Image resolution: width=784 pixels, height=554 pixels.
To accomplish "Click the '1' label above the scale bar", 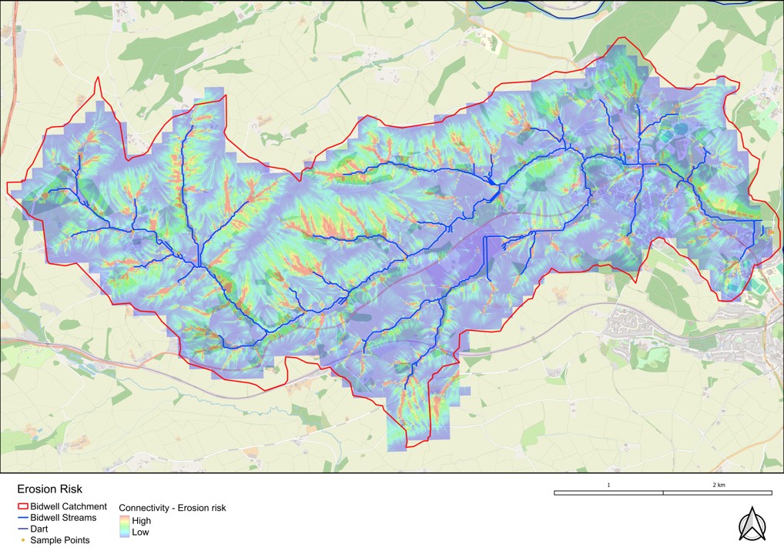I will pos(608,485).
